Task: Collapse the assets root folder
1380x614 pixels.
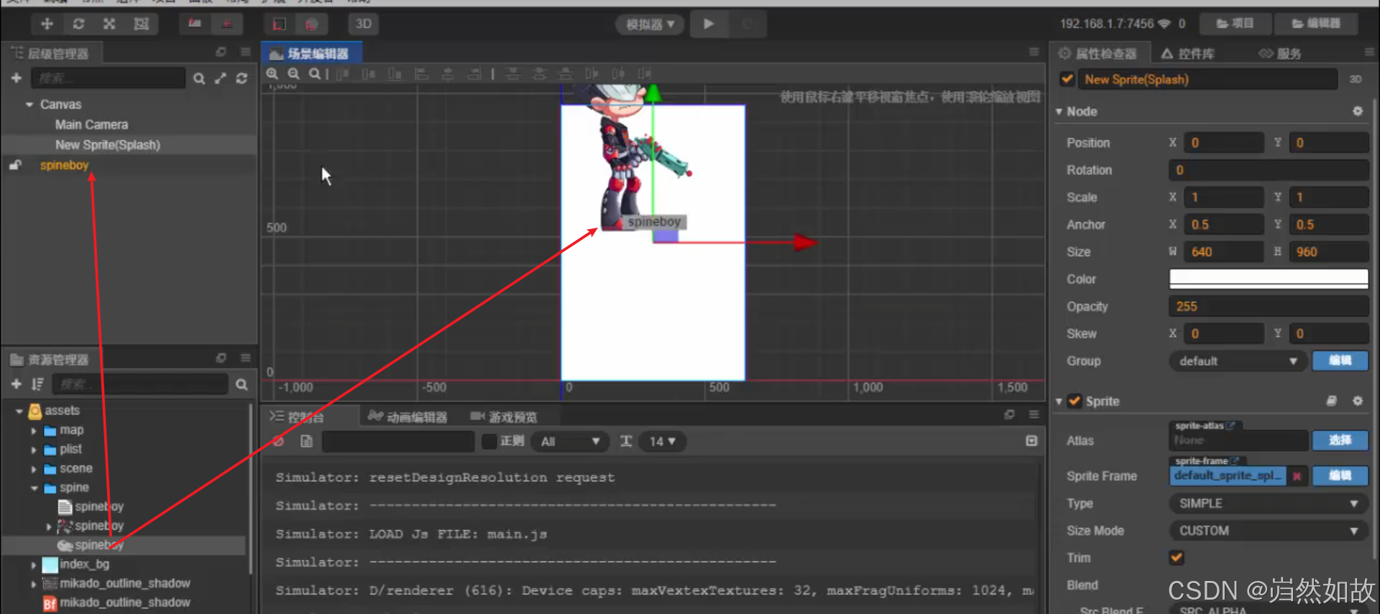Action: pos(19,411)
